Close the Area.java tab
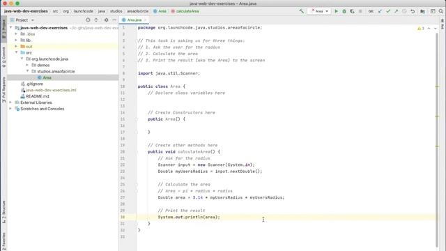 click(x=145, y=20)
